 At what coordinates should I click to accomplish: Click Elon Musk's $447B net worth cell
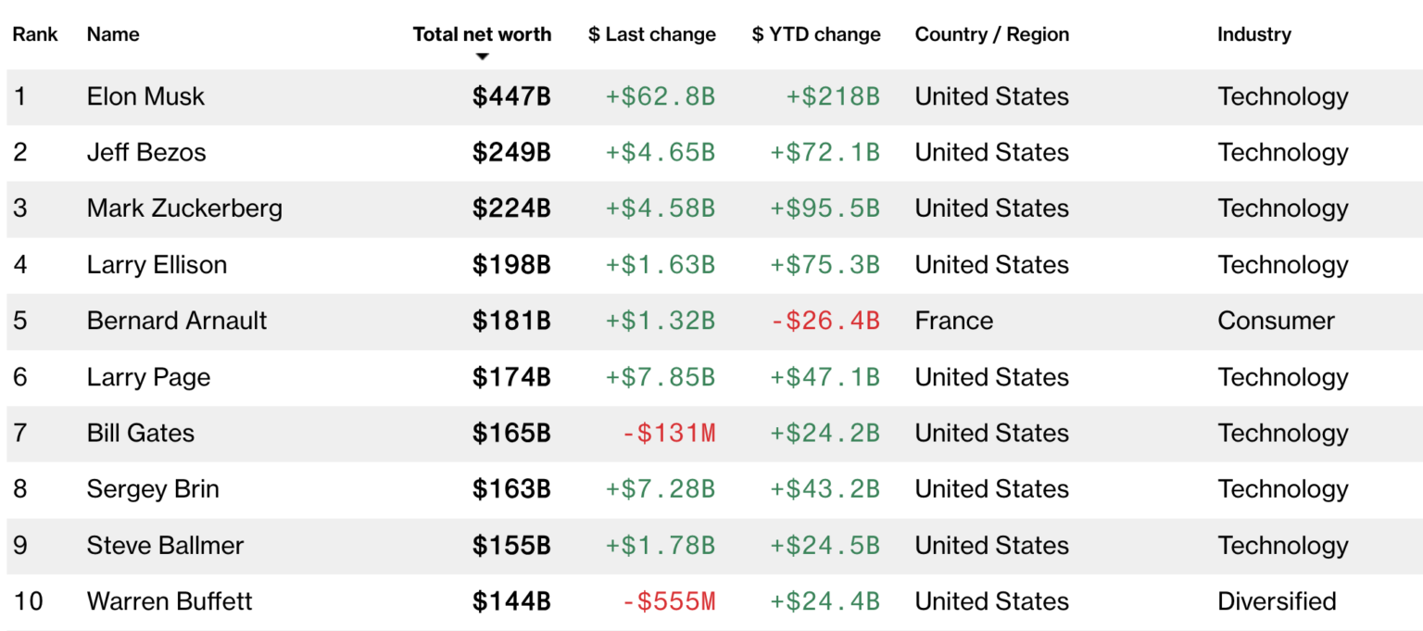pyautogui.click(x=511, y=96)
